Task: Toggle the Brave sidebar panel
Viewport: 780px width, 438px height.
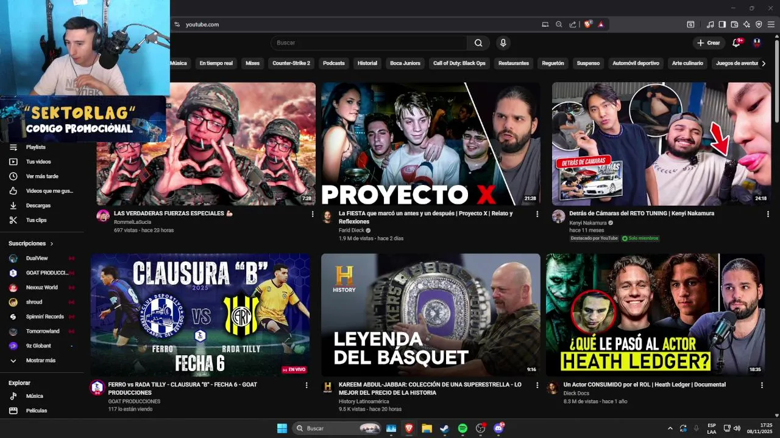Action: pos(722,24)
